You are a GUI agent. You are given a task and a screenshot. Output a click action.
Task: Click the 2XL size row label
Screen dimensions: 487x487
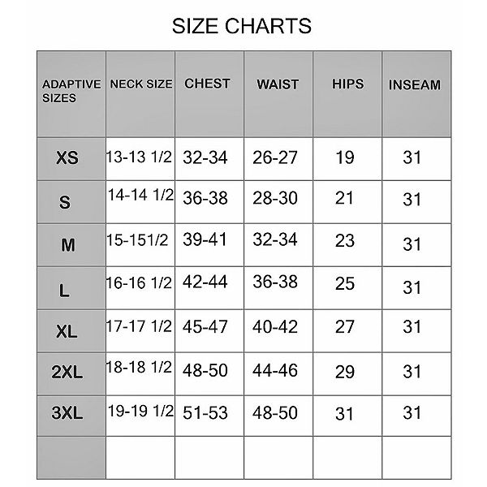tap(67, 373)
